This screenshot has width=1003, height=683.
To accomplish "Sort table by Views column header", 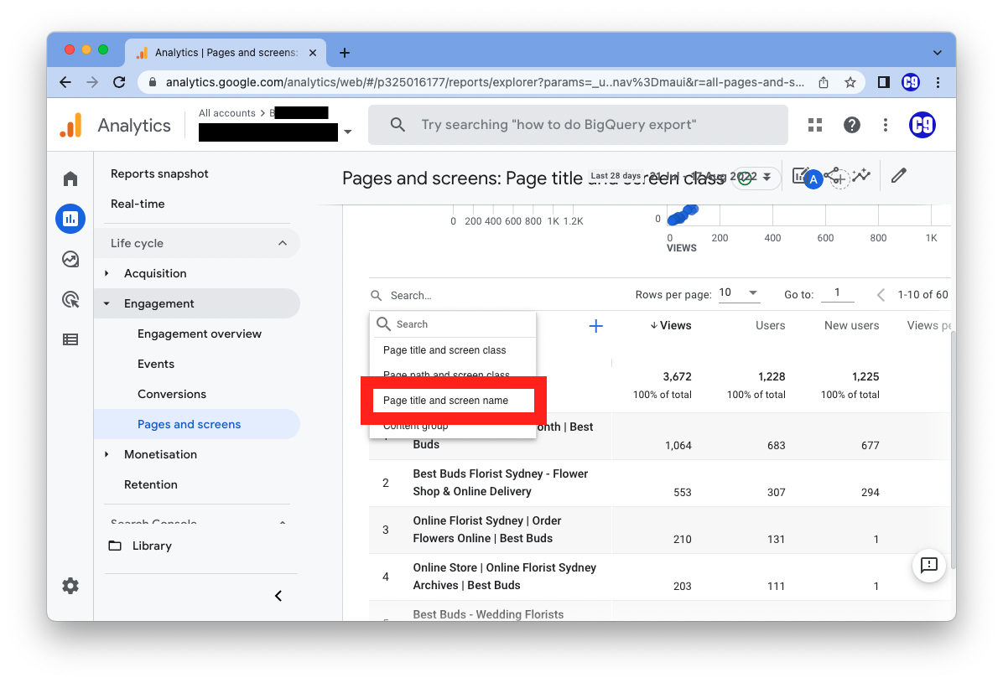I will 671,325.
